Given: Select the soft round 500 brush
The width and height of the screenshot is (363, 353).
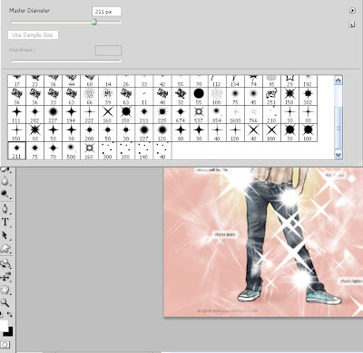Looking at the screenshot, I should pos(72,150).
